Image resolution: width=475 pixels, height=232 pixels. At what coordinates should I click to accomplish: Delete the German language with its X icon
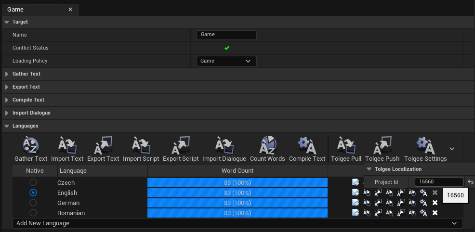(435, 203)
